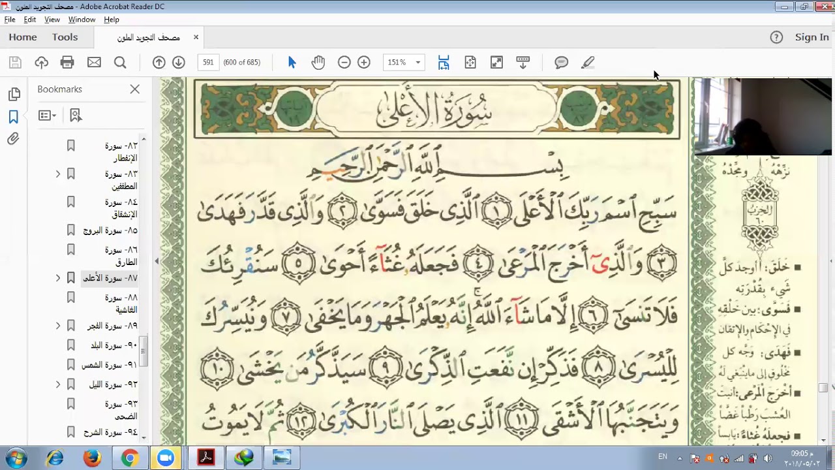This screenshot has height=470, width=835.
Task: Open the Highlight pen tool
Action: point(588,63)
